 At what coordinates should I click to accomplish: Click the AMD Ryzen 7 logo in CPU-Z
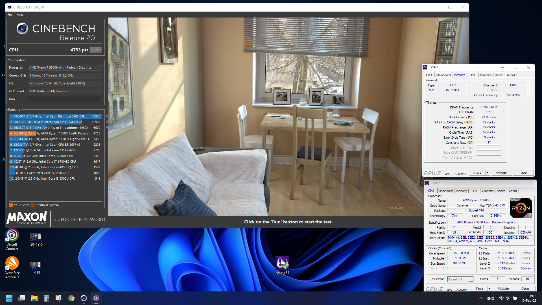coord(521,208)
